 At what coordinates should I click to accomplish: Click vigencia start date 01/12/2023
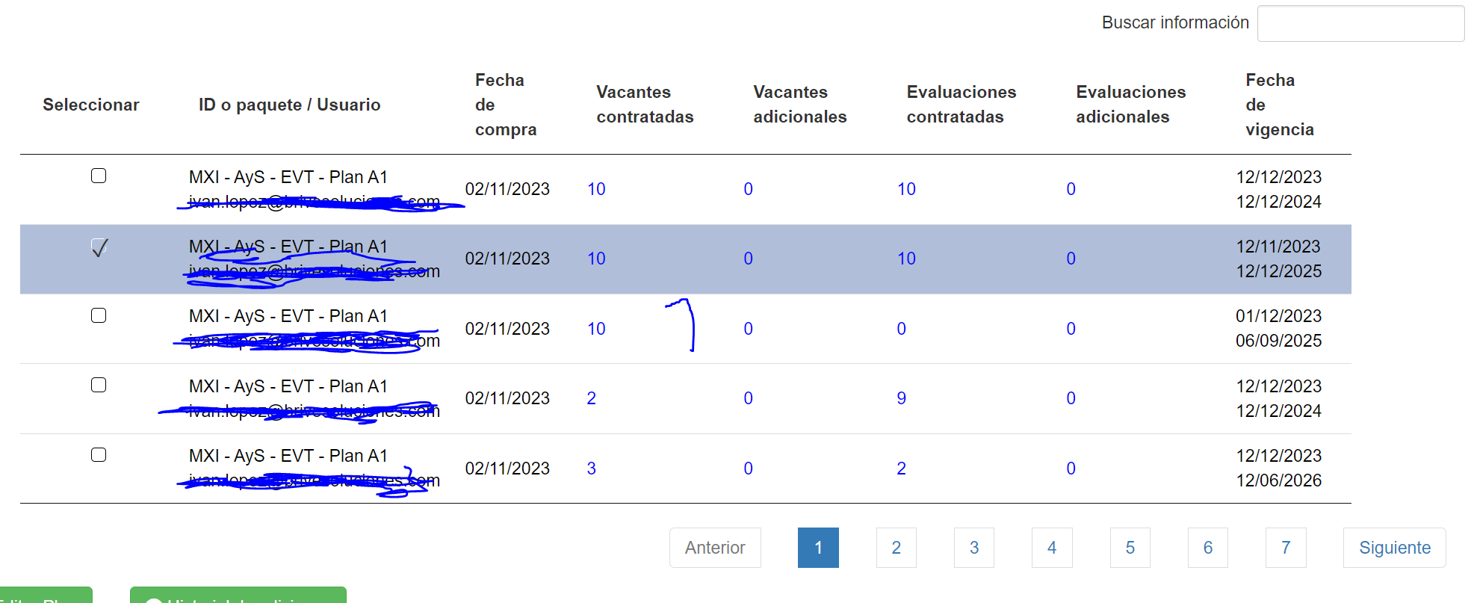coord(1278,316)
